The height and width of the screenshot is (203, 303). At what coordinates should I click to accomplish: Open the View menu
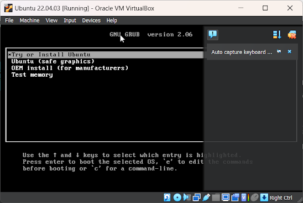(x=51, y=20)
